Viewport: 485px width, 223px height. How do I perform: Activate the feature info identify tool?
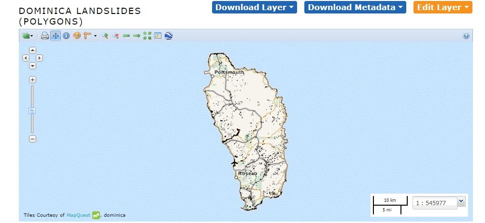click(66, 36)
